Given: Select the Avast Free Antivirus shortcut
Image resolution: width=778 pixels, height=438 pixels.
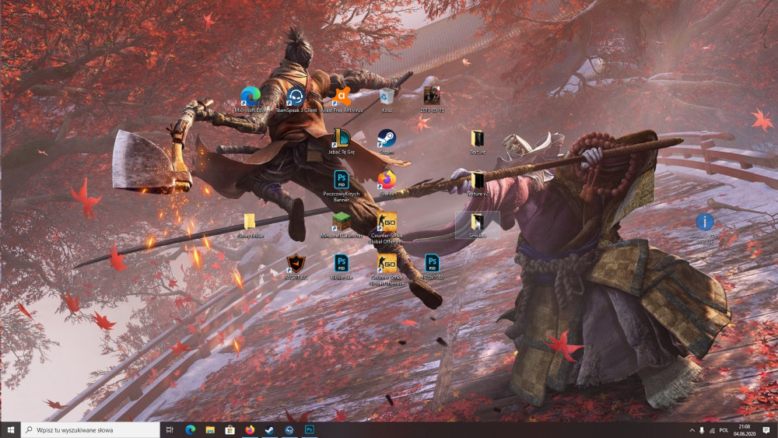Looking at the screenshot, I should tap(342, 99).
